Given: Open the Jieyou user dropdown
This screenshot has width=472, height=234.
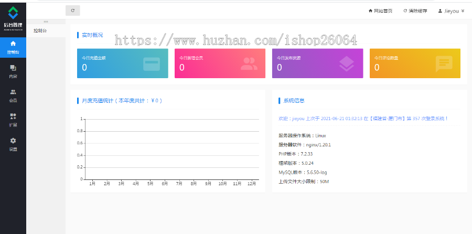Looking at the screenshot, I should click(451, 11).
